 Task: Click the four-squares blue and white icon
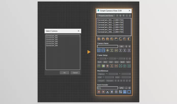click(x=120, y=92)
